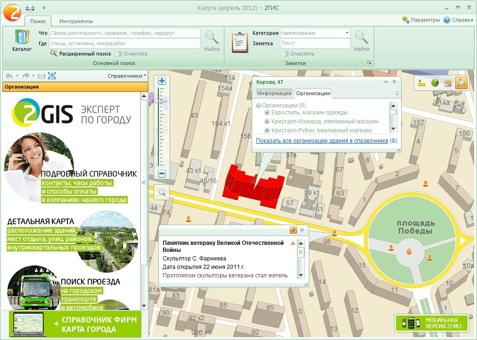Click monument popup scrollbar down arrow
The width and height of the screenshot is (477, 340).
(x=301, y=275)
